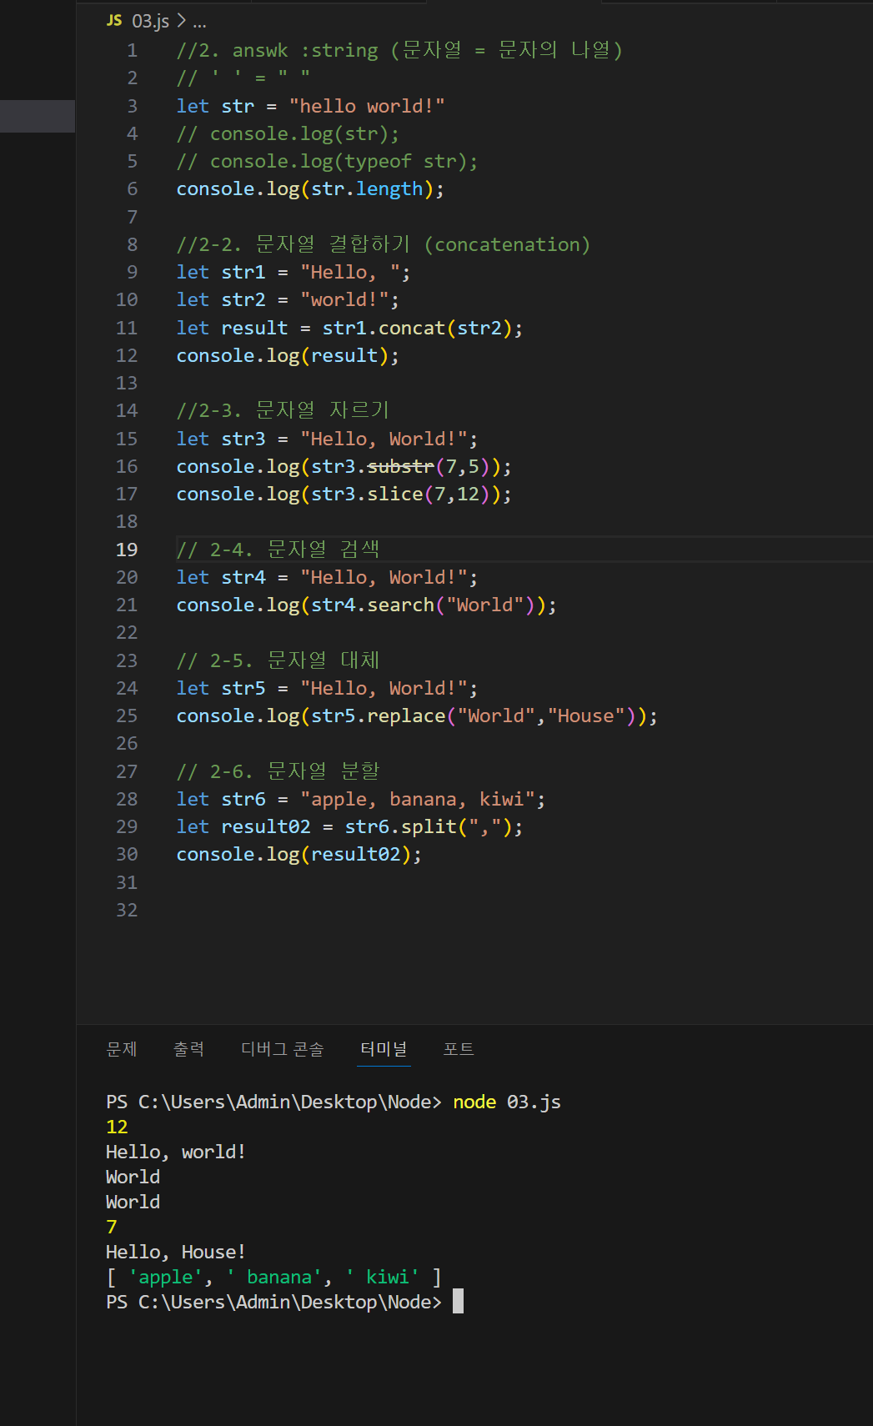
Task: Click the "House" string on line 25
Action: [x=586, y=716]
